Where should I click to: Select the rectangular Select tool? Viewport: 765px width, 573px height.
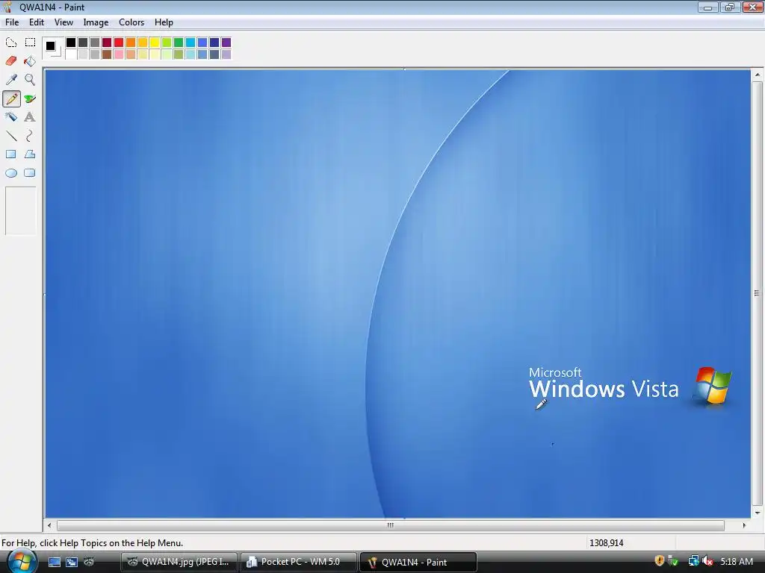[30, 43]
